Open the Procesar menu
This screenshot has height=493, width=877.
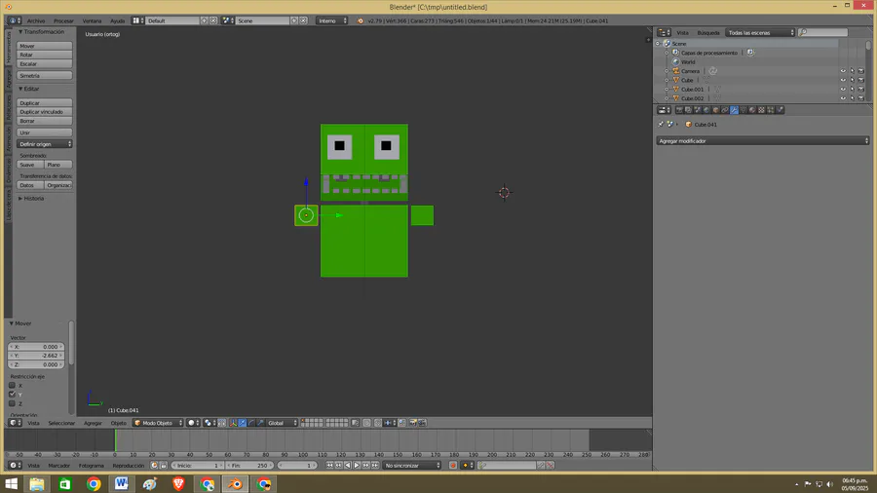[63, 20]
